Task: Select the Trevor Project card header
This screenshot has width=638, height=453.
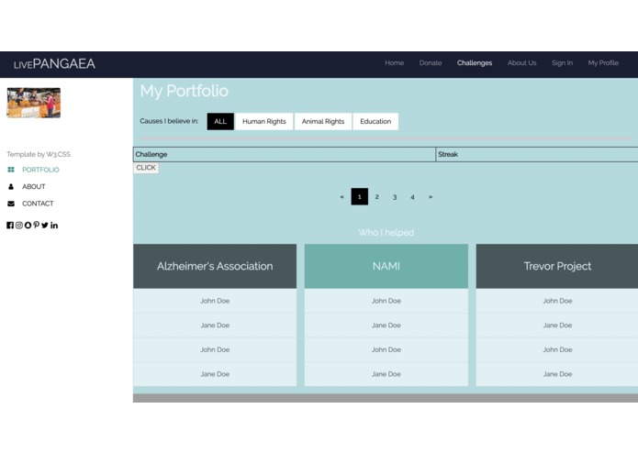Action: click(x=557, y=266)
